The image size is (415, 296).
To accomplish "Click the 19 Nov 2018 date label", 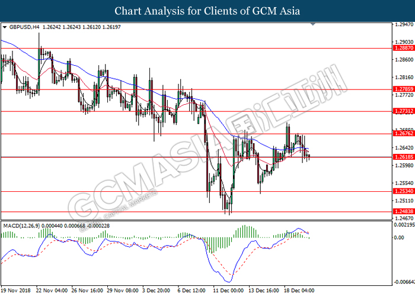I will [16, 291].
